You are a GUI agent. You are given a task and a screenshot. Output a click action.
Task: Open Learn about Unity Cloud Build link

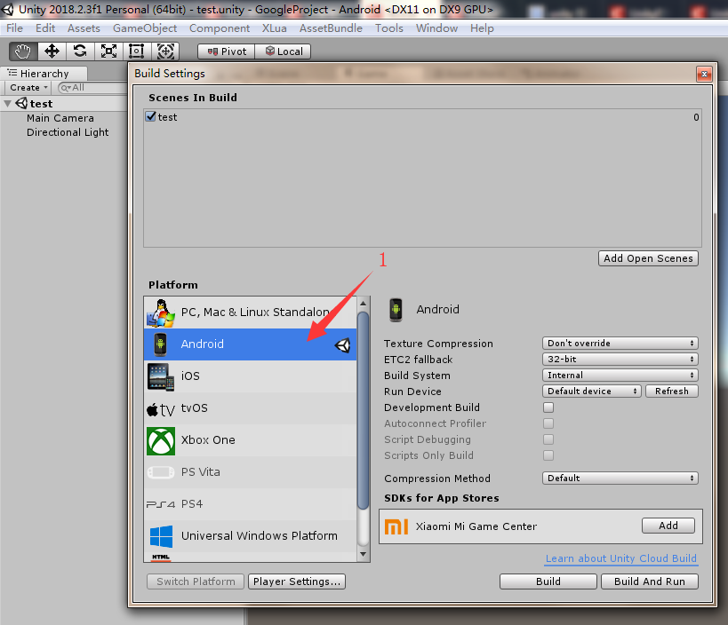point(621,558)
